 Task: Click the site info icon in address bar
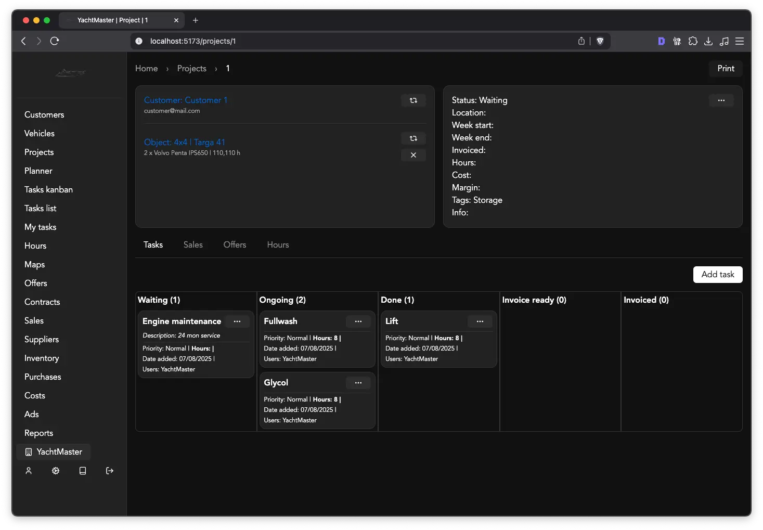[x=139, y=41]
